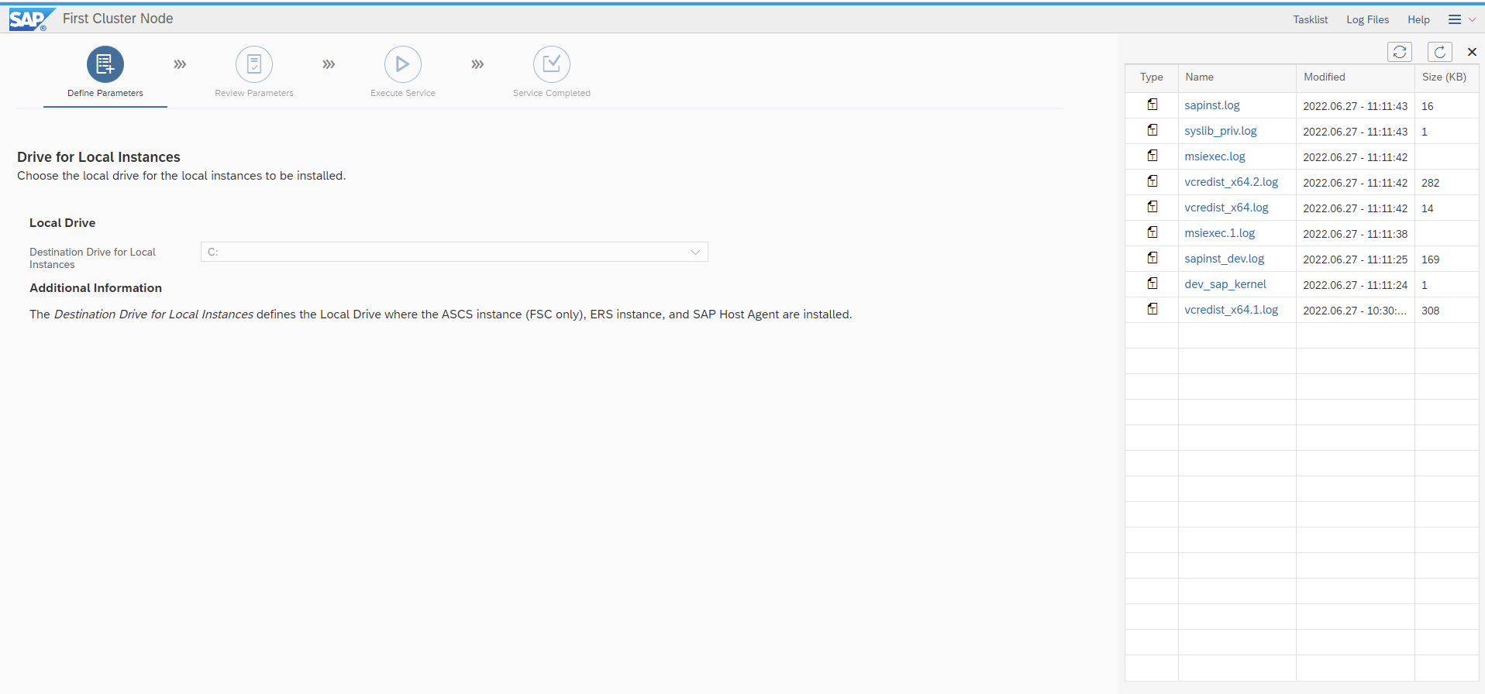Click the Define Parameters step label

point(105,93)
